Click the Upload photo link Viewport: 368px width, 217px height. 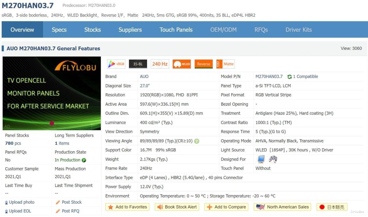tap(22, 202)
